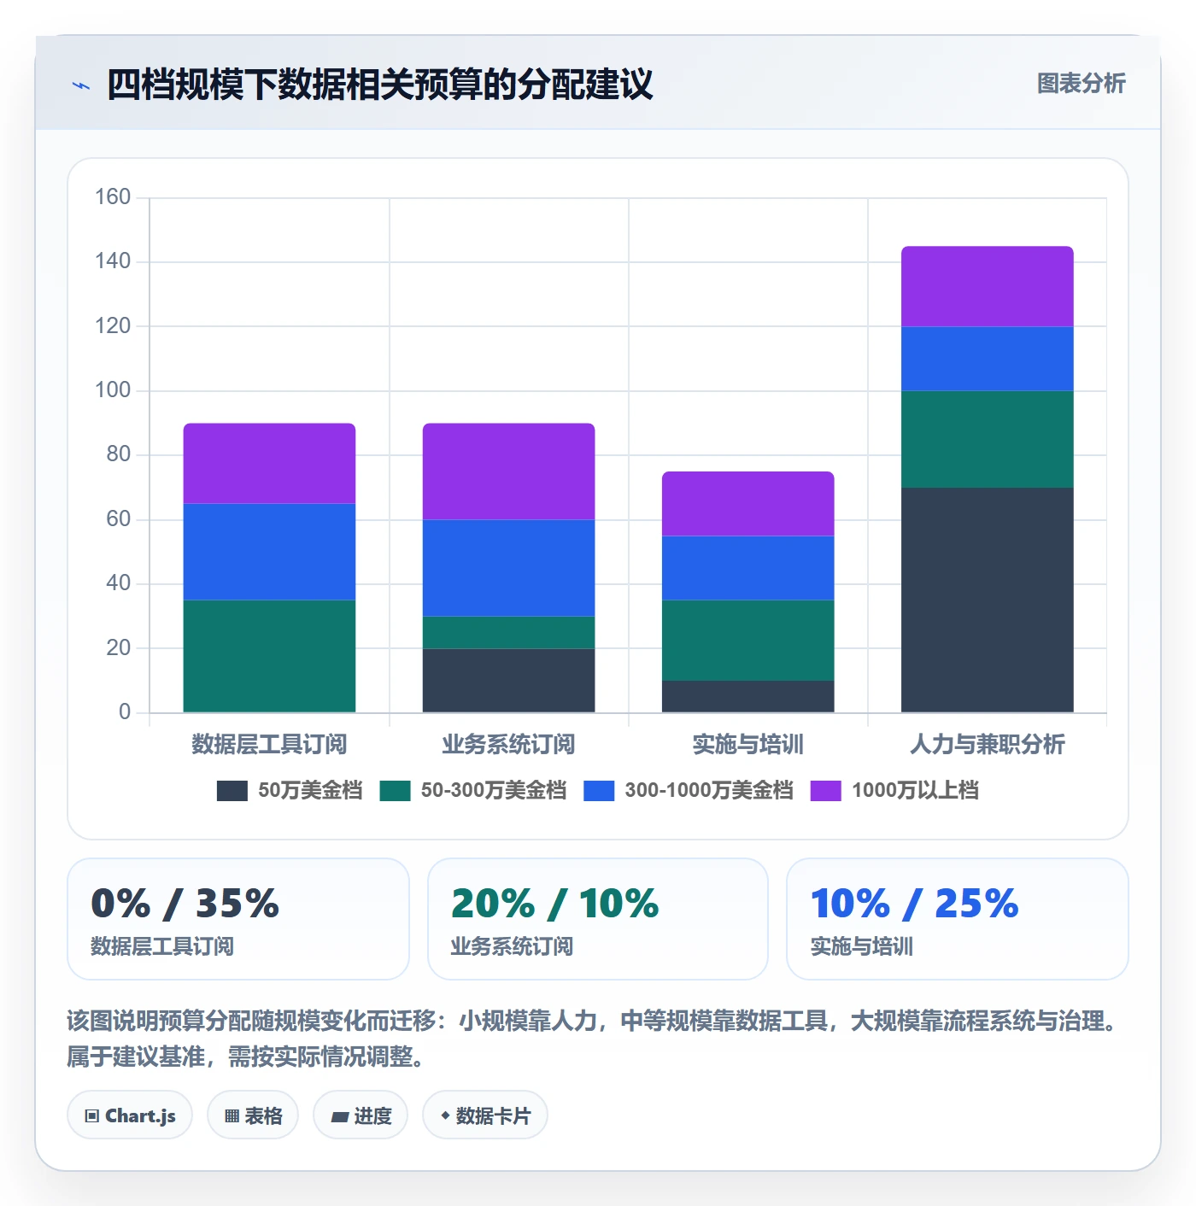The image size is (1196, 1206).
Task: Click the dark navy segment of the 业务系统订阅 bar
Action: coord(508,681)
